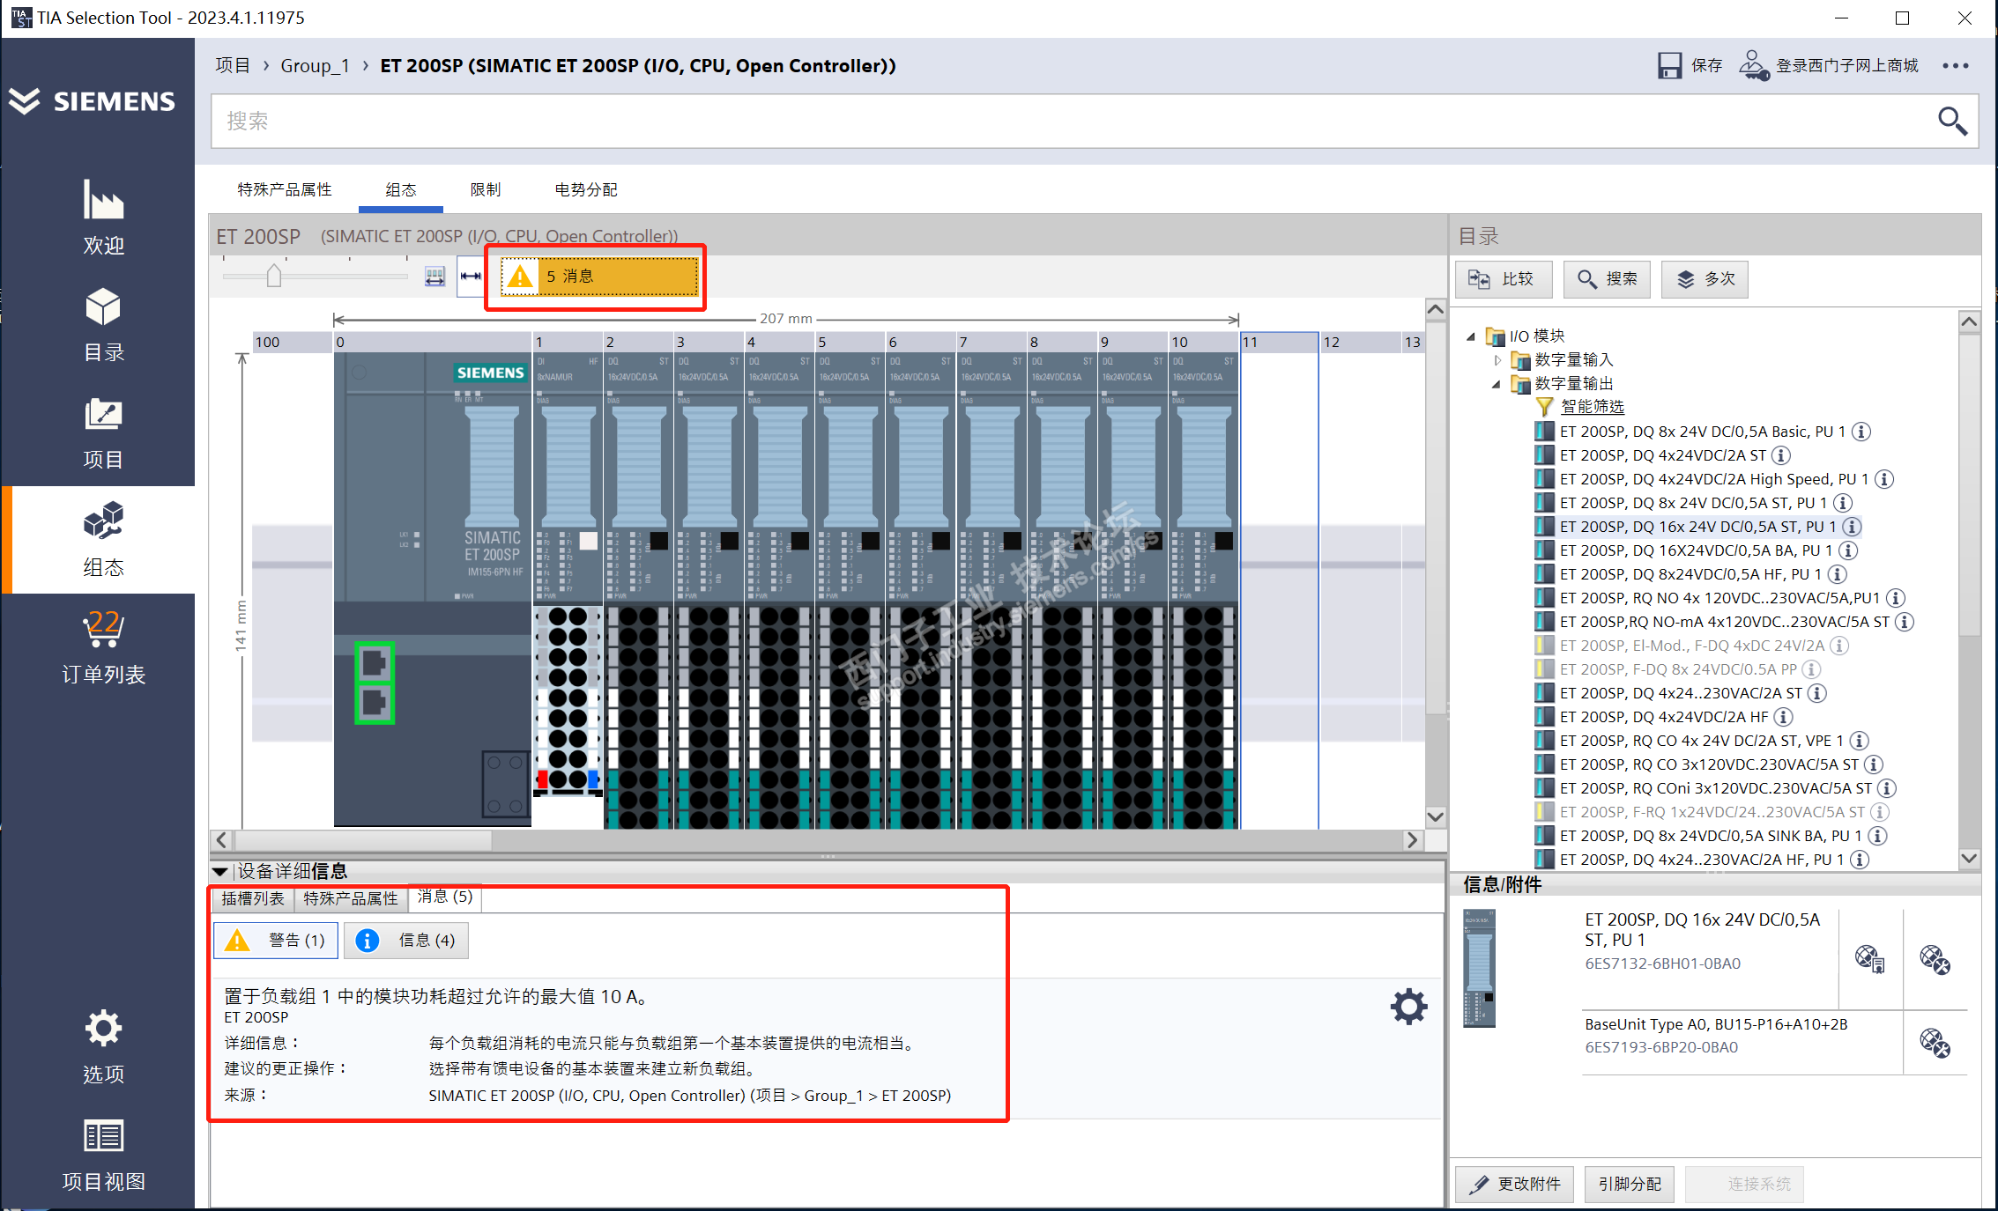Open the catalog cube icon in sidebar

coord(103,307)
